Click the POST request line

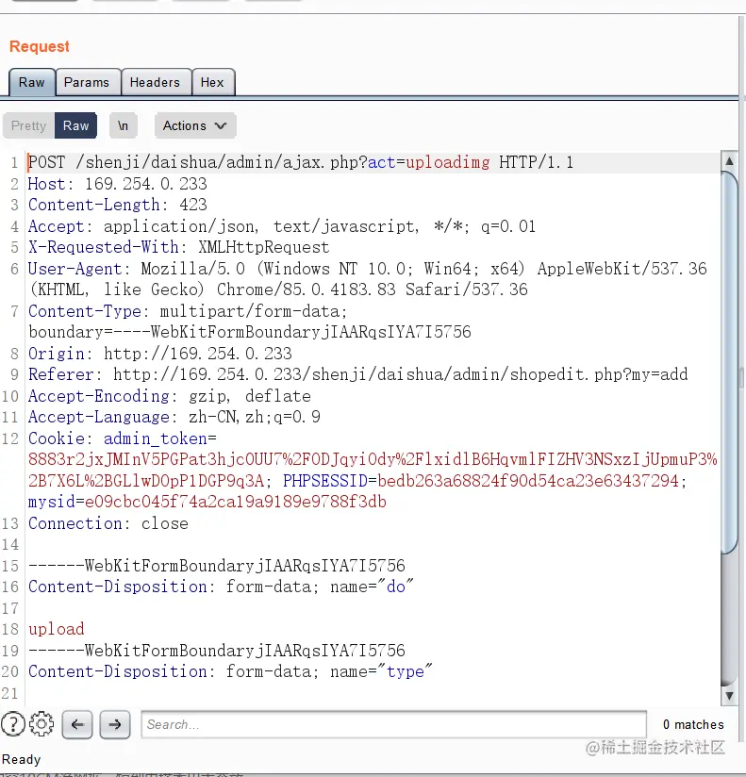pyautogui.click(x=301, y=162)
